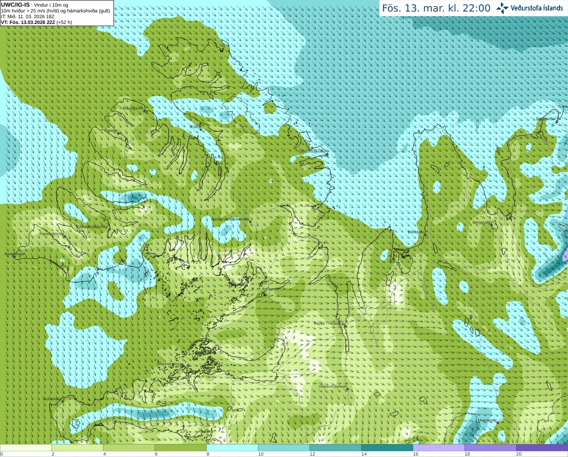Click legend value label 20

tap(519, 454)
